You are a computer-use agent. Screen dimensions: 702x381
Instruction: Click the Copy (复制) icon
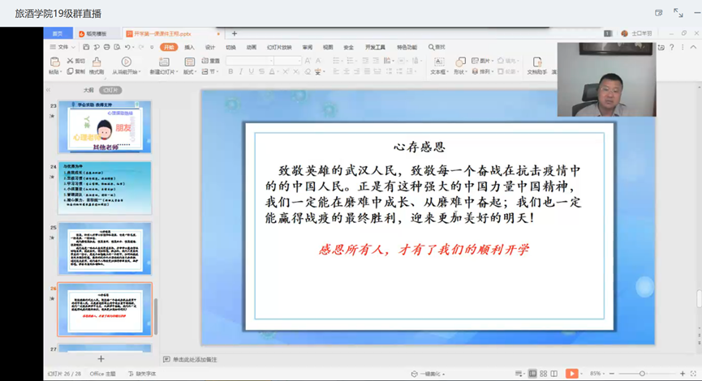(71, 71)
